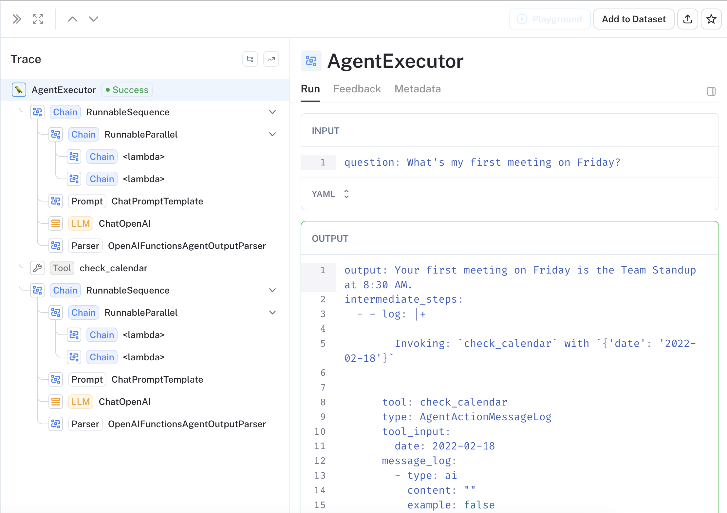Open the YAML format dropdown

pyautogui.click(x=330, y=194)
